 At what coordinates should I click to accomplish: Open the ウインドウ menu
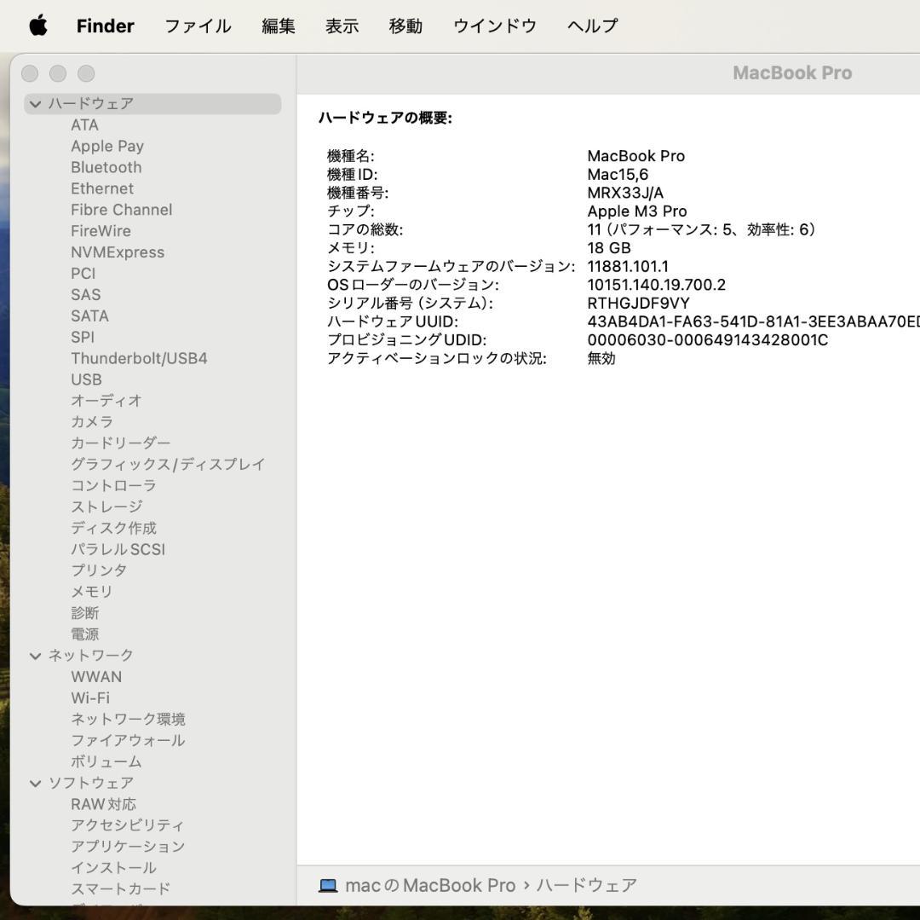click(493, 26)
